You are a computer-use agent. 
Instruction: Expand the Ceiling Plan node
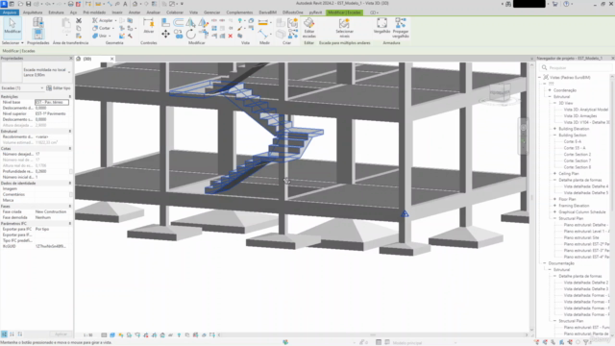coord(554,173)
